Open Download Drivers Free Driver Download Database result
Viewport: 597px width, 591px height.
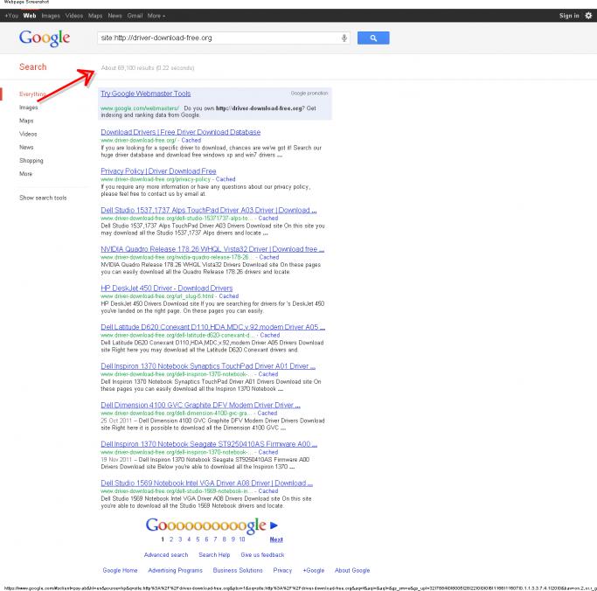[x=180, y=132]
